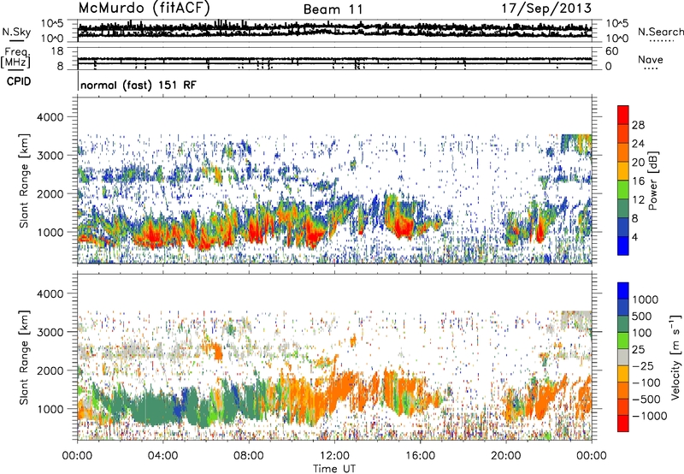Click the 16 tick on power colorbar
This screenshot has height=474, width=684.
pos(638,181)
